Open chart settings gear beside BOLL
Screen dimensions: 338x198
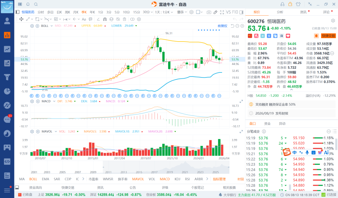[x=32, y=26]
